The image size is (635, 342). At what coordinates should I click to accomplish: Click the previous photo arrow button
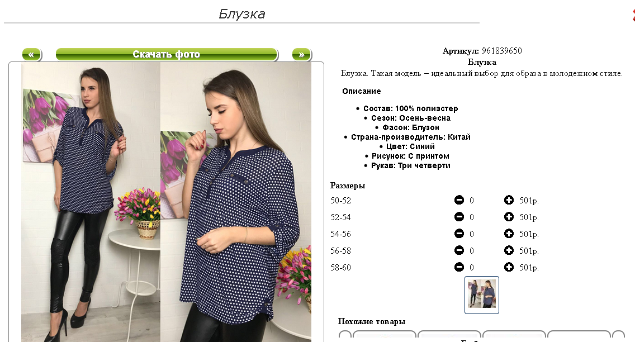click(x=32, y=54)
